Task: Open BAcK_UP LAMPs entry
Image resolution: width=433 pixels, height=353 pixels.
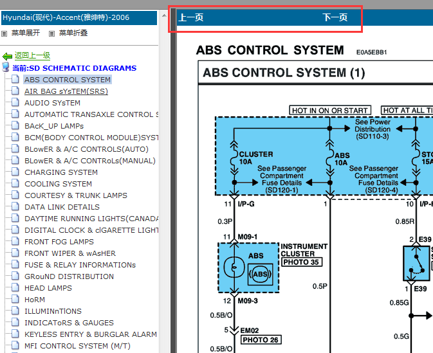Action: [54, 126]
